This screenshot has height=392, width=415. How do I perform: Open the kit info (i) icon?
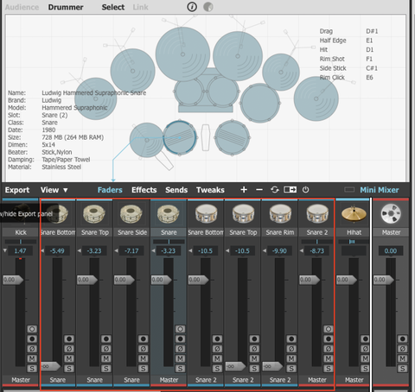pyautogui.click(x=192, y=7)
